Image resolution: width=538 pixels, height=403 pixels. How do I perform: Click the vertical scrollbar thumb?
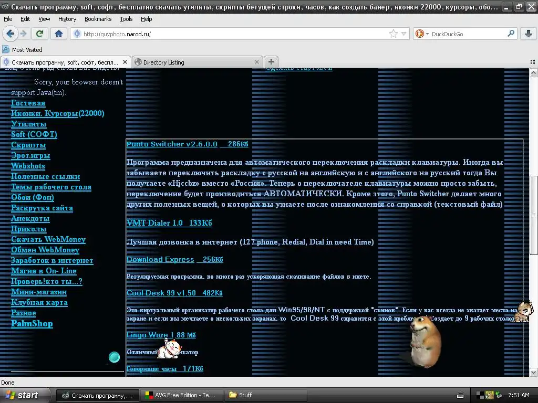pos(533,215)
